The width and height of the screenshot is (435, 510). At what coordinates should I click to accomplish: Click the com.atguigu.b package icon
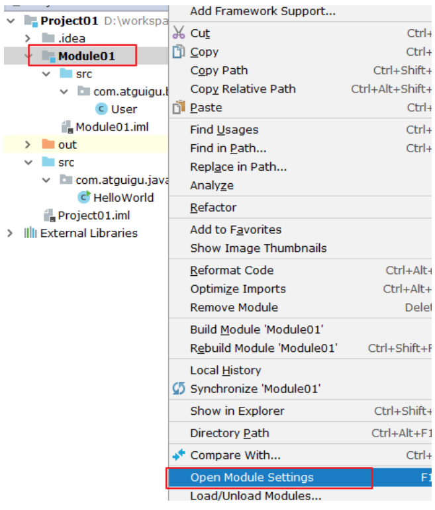(x=83, y=91)
